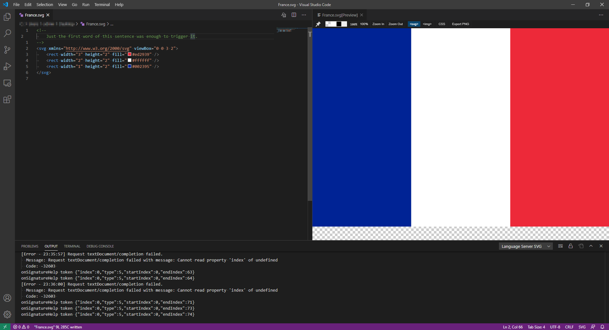Open the Remote Explorer view
The width and height of the screenshot is (609, 330).
(7, 83)
